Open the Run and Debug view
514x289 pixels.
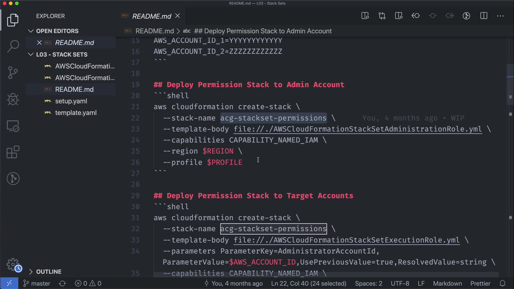13,99
